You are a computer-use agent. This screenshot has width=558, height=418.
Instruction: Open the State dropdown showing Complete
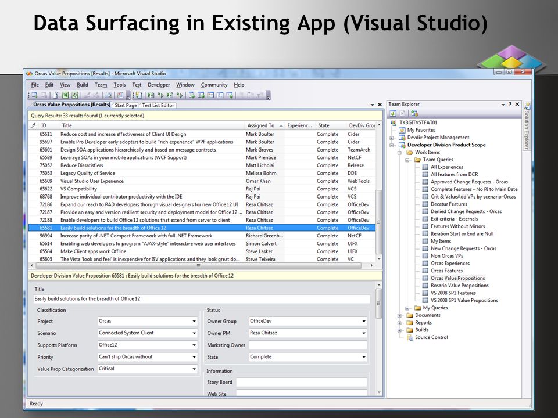point(364,357)
